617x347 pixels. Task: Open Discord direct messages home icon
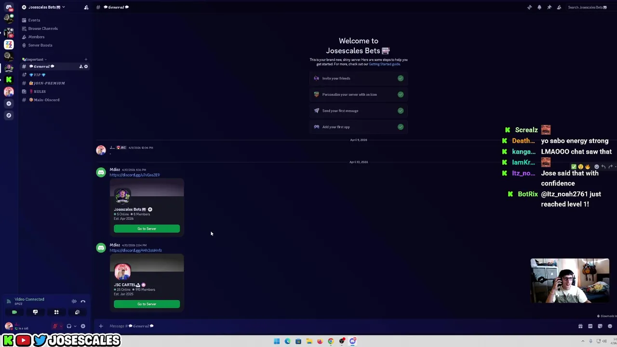[9, 7]
